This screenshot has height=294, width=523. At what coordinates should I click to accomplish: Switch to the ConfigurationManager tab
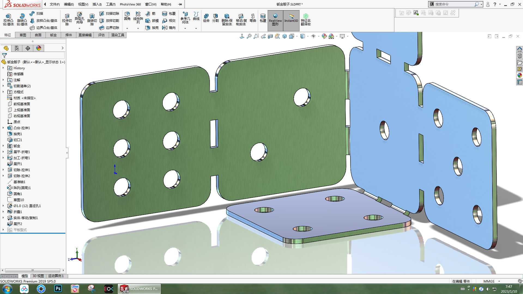[x=28, y=48]
